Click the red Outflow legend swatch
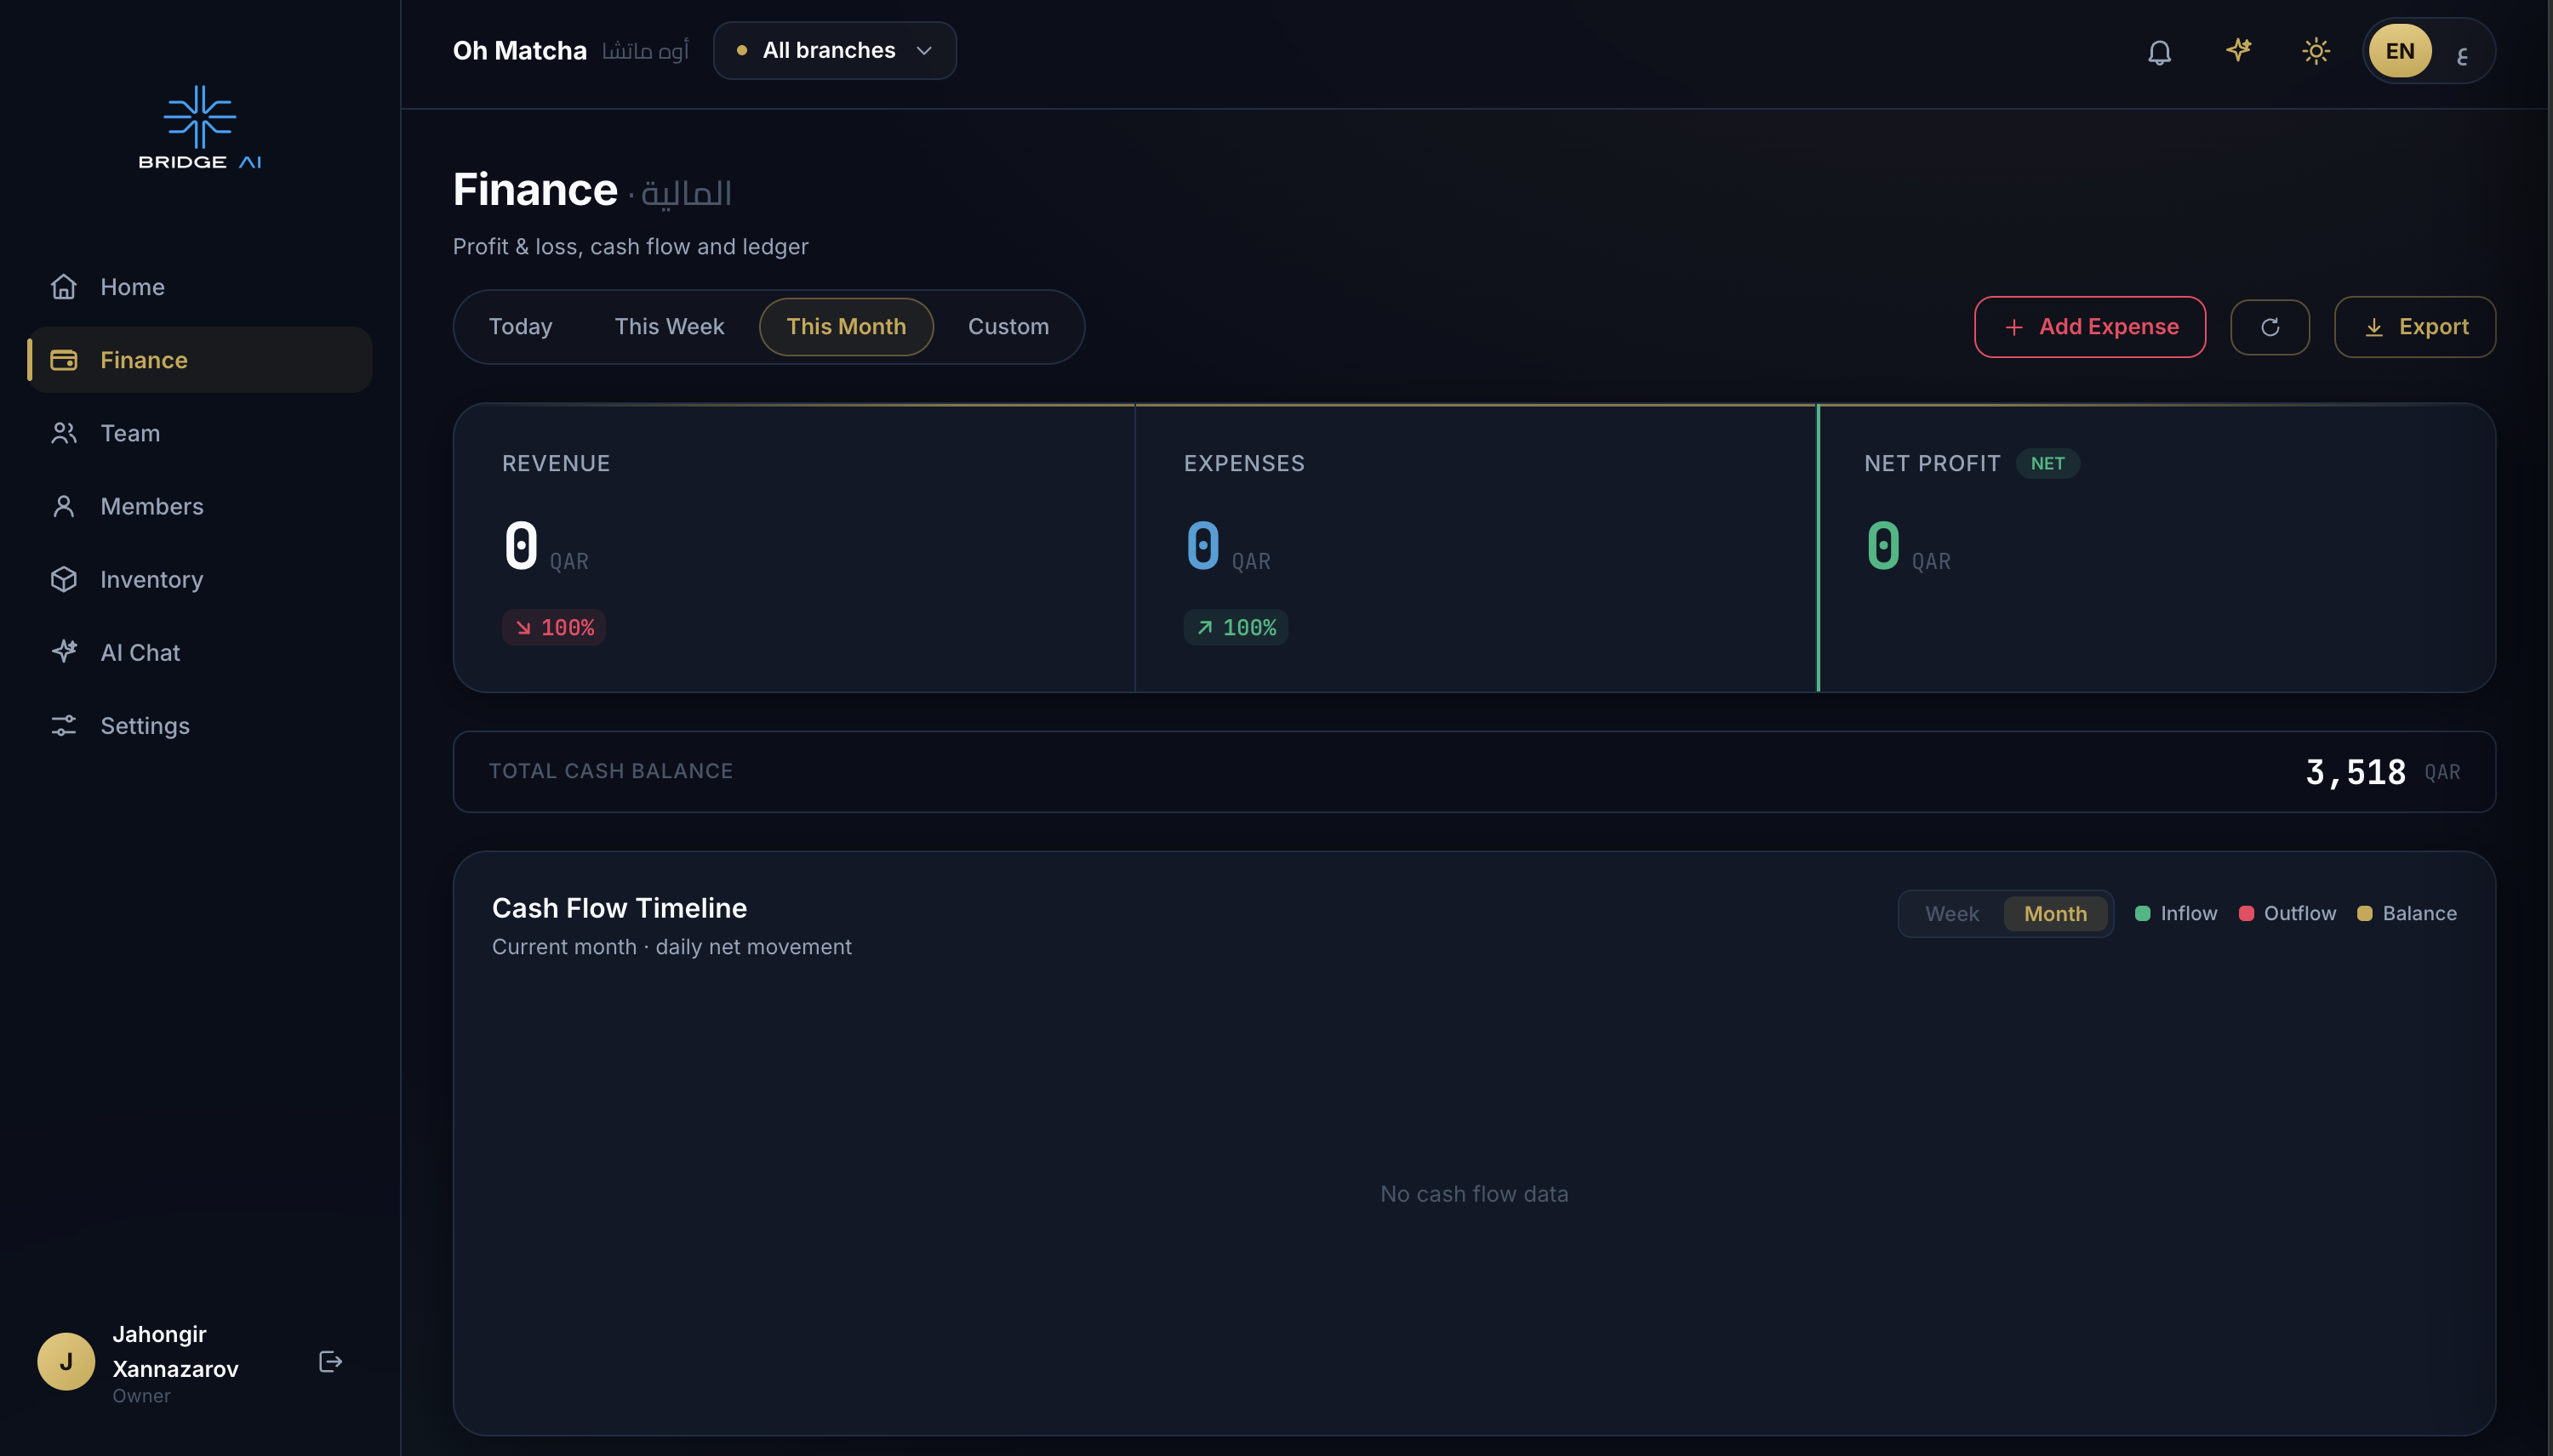This screenshot has width=2553, height=1456. click(x=2247, y=913)
